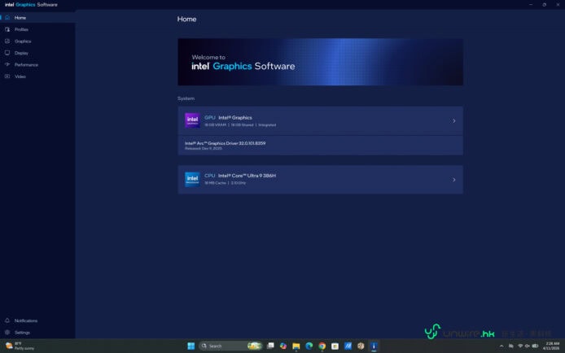
Task: Expand the GPU Intel Graphics card chevron
Action: pos(454,121)
